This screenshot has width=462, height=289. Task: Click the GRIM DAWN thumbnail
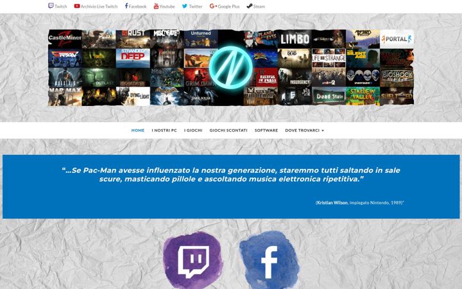coord(199,77)
